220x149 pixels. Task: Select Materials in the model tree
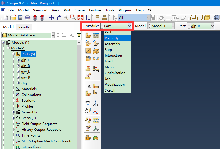click(x=29, y=89)
